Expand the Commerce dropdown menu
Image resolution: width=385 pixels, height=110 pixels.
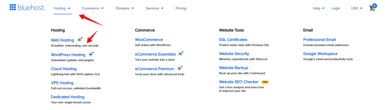pyautogui.click(x=93, y=8)
